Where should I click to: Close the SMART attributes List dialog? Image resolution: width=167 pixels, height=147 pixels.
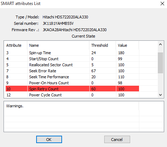[162, 4]
